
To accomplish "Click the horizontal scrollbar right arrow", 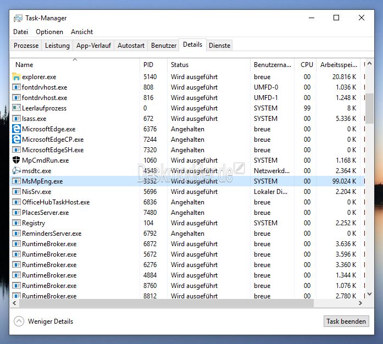I will point(360,303).
